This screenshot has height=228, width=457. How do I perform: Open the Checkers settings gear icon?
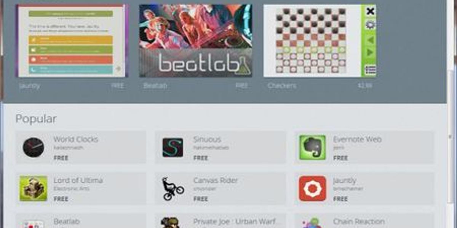point(370,25)
